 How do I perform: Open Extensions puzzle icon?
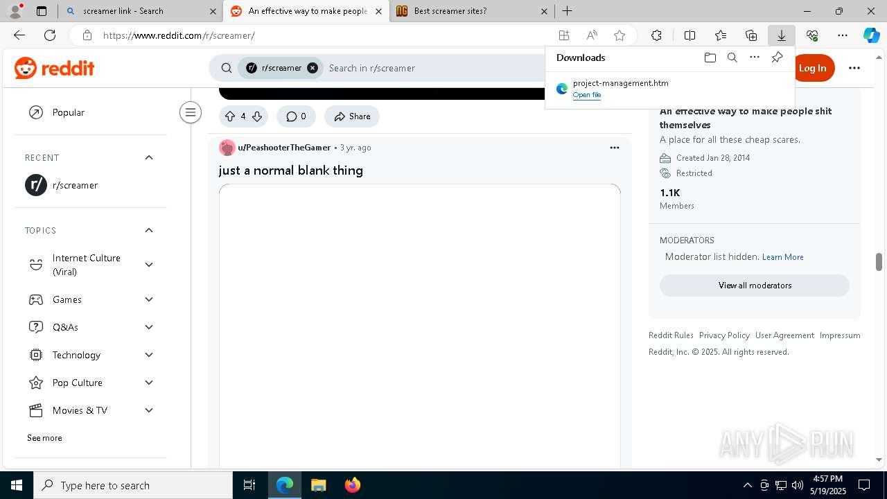[x=656, y=35]
